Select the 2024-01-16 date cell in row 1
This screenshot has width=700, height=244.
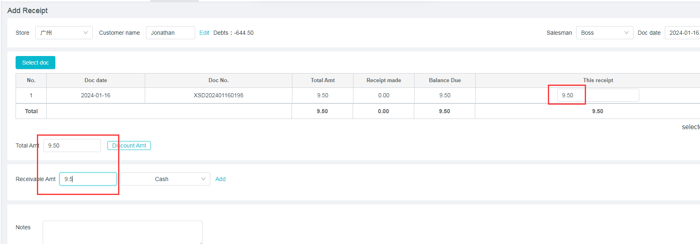[x=96, y=95]
